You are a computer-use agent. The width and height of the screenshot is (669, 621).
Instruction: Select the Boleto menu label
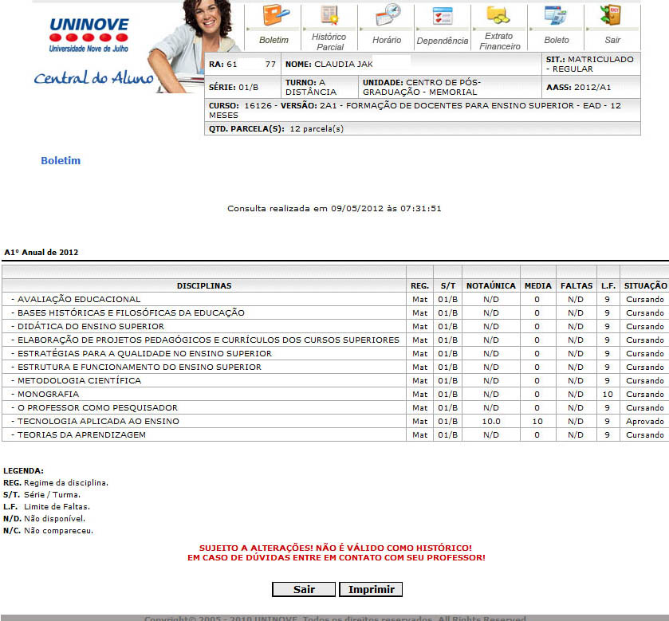557,40
